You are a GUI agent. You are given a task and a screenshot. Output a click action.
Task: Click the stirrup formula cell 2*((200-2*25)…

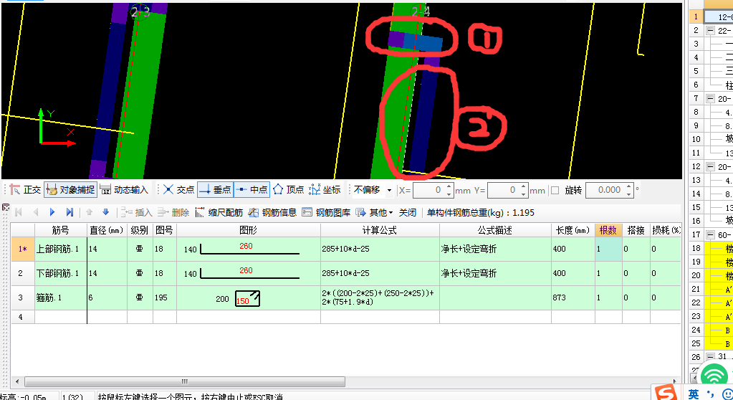[x=380, y=297]
